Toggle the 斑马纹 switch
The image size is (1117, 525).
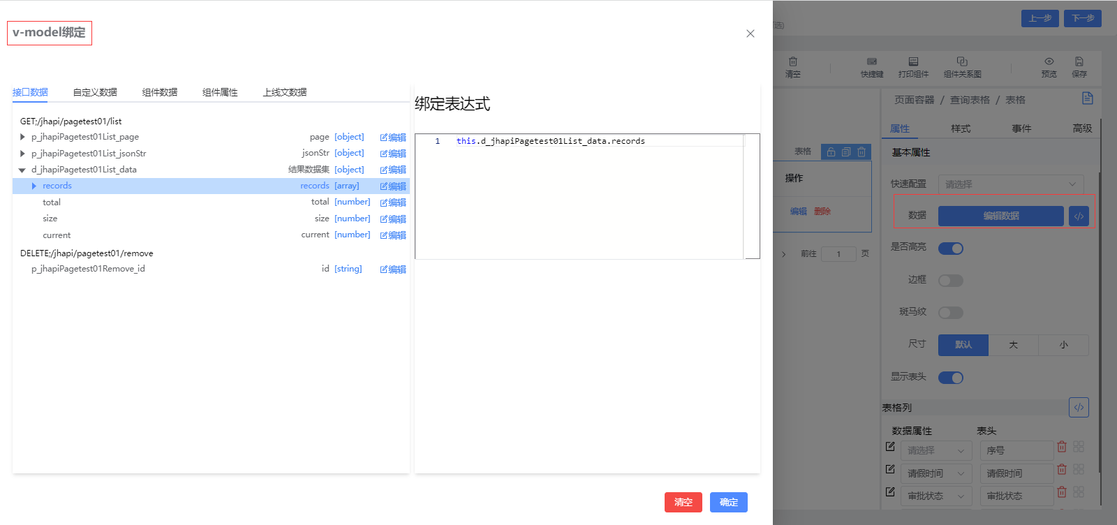click(x=951, y=313)
